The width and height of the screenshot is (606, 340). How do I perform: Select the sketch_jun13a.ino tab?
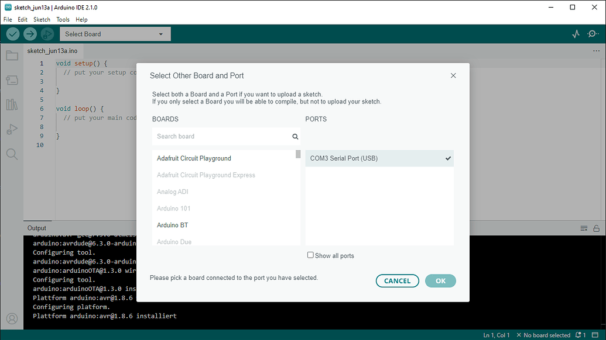pyautogui.click(x=53, y=50)
